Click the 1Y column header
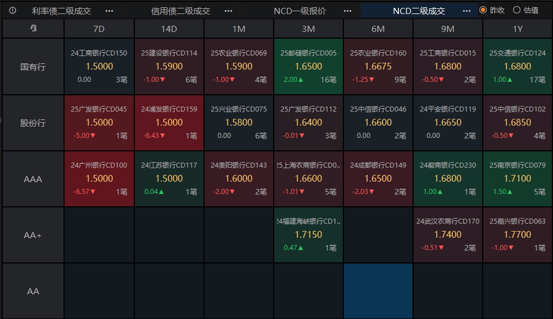Image resolution: width=553 pixels, height=319 pixels. tap(518, 29)
